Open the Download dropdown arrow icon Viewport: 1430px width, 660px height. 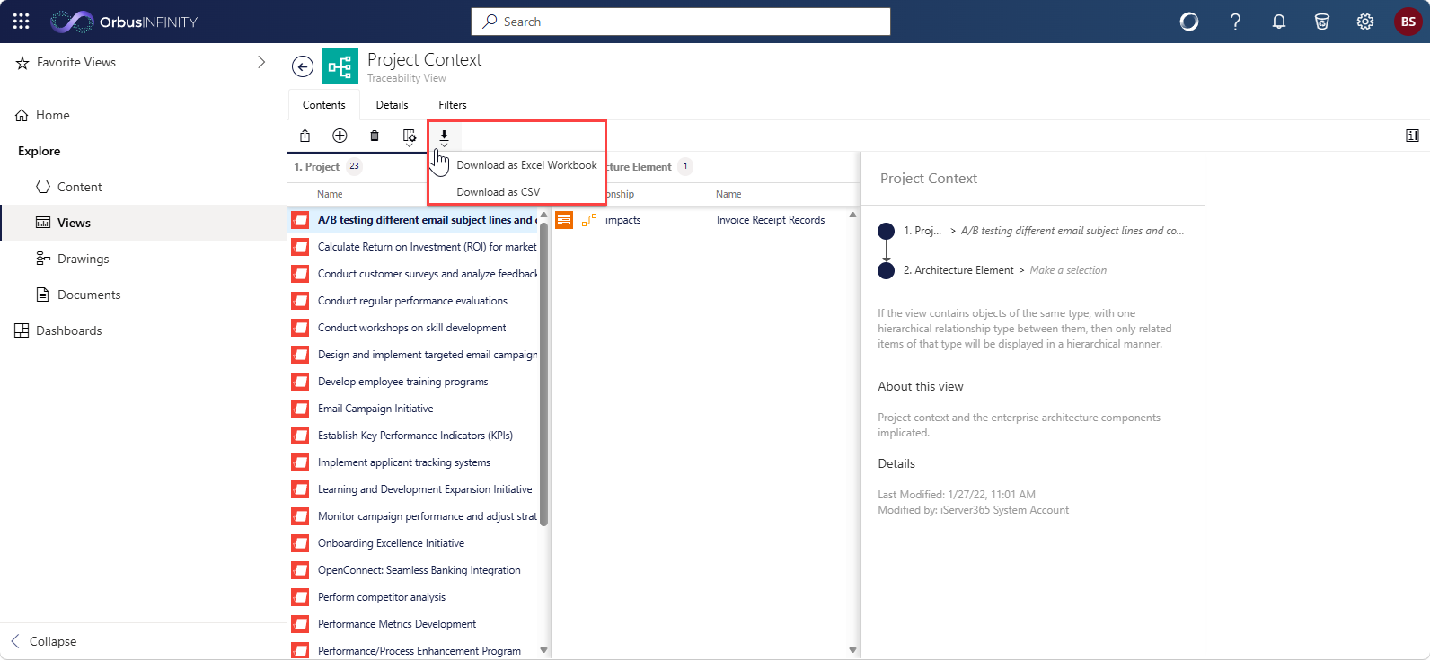[444, 136]
